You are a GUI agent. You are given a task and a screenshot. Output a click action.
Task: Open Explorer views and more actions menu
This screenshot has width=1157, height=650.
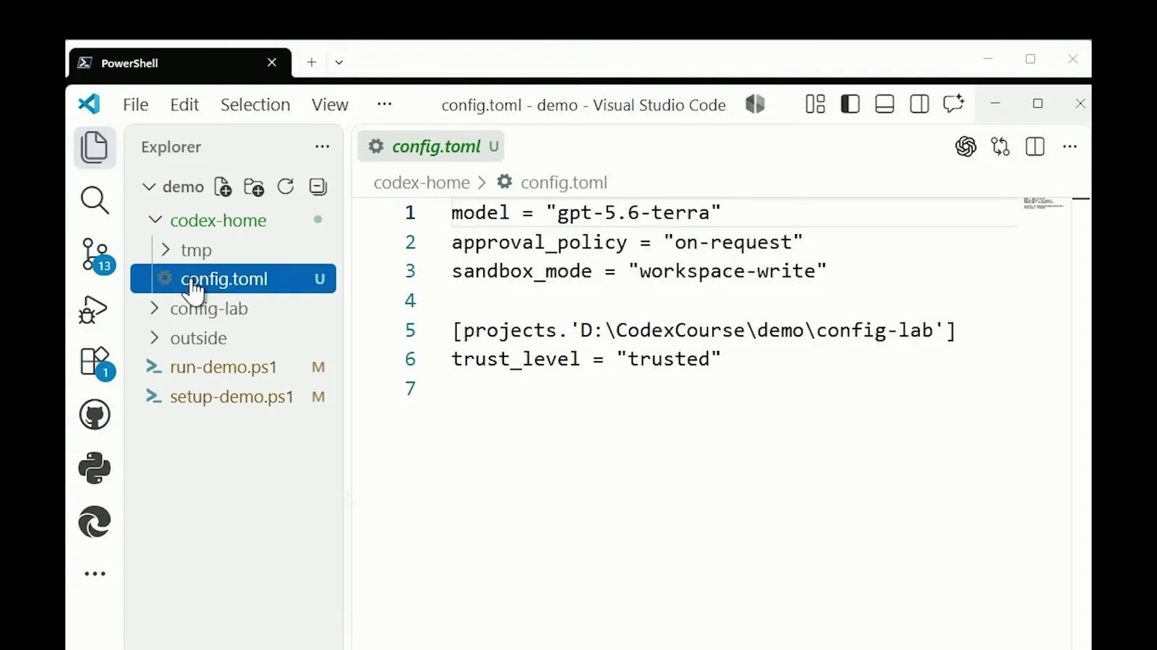(x=323, y=147)
